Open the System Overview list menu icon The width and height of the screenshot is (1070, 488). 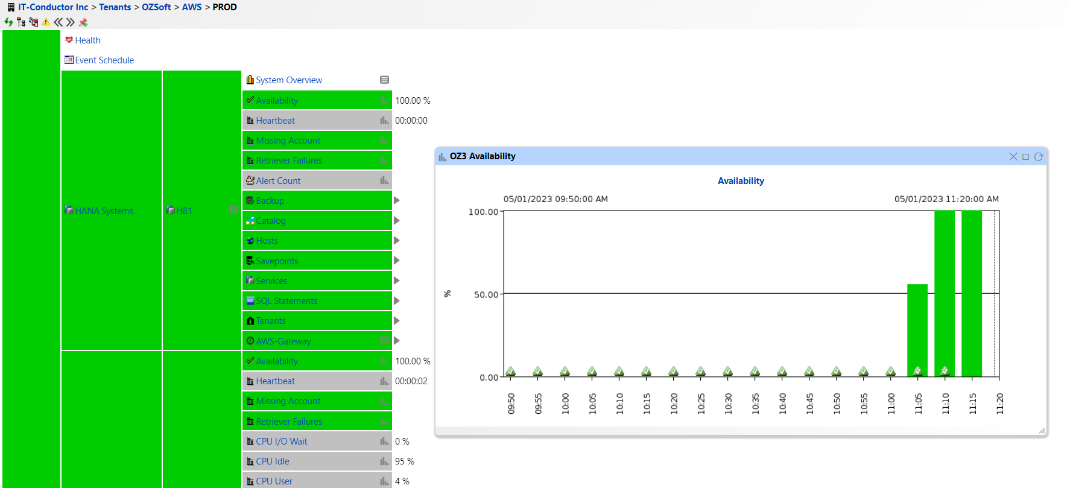(x=384, y=80)
